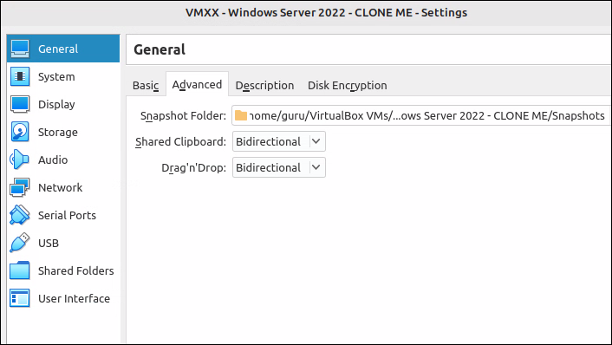Click the Drag'n'Drop Bidirectional value

point(268,167)
